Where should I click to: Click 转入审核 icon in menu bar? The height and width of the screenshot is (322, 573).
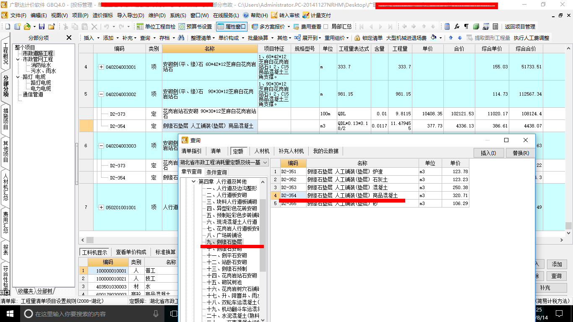coord(274,15)
